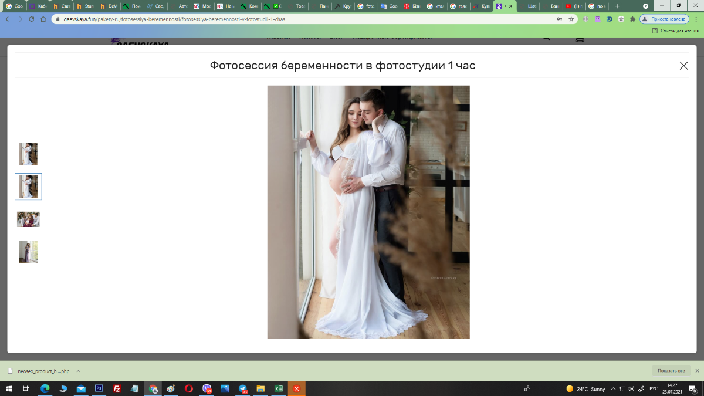Switch input language РУС
This screenshot has height=396, width=704.
653,388
